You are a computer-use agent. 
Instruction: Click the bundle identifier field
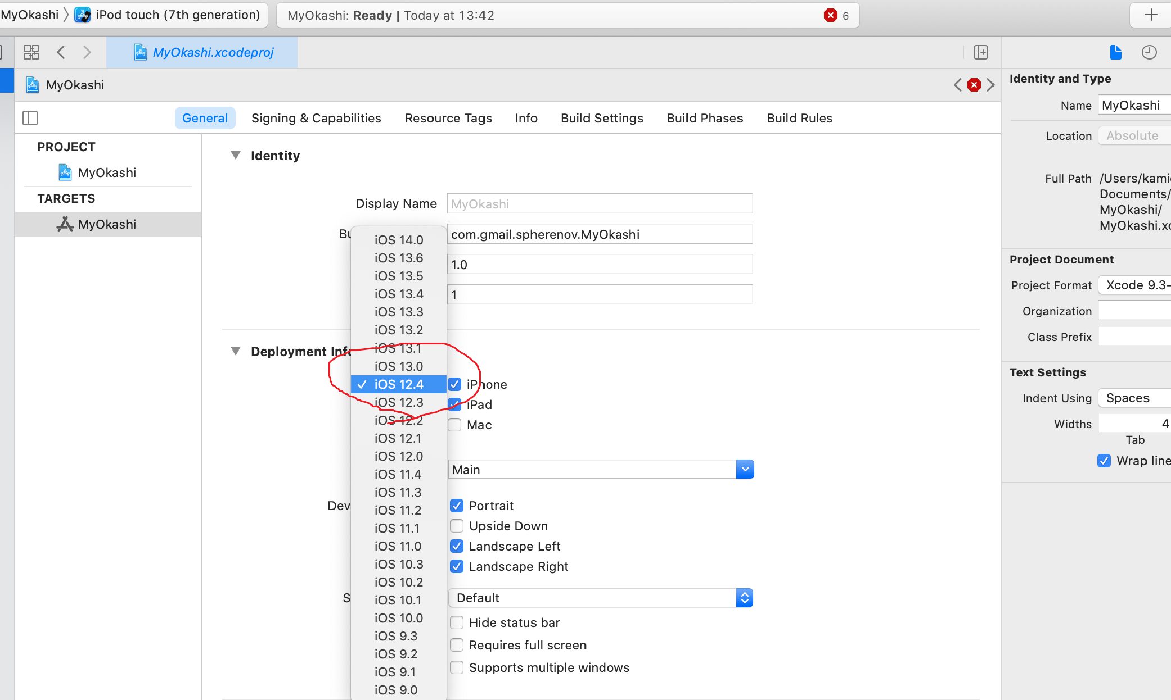[600, 234]
